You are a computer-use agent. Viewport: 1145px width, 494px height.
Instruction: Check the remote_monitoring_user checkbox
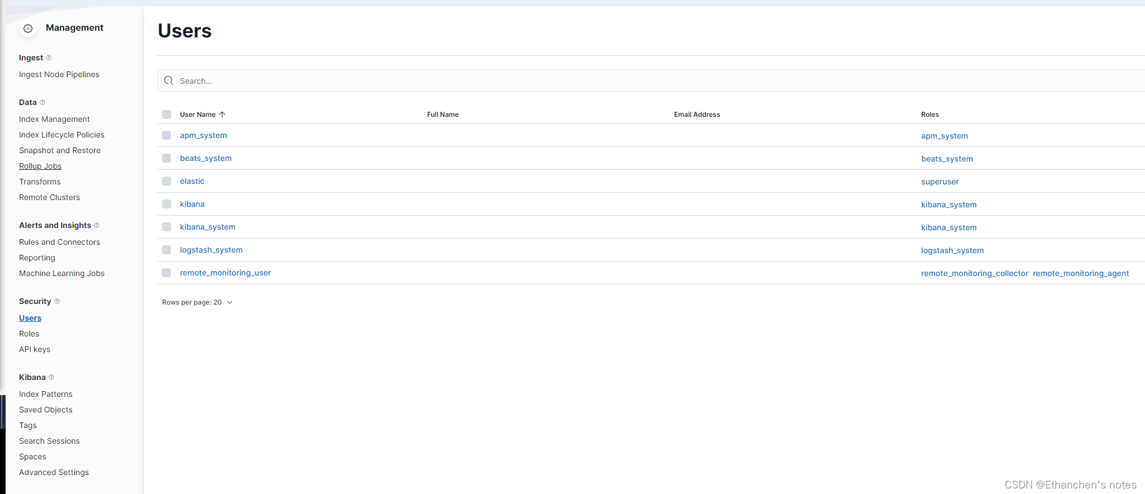click(x=167, y=273)
